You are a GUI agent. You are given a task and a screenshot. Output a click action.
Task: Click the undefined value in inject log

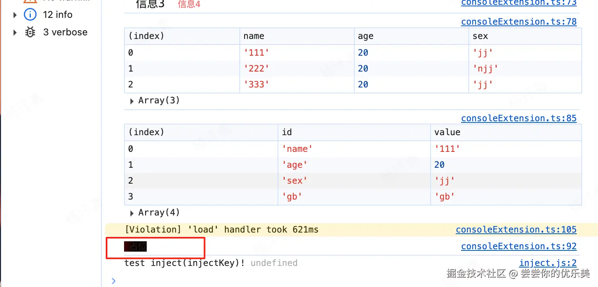[x=274, y=263]
